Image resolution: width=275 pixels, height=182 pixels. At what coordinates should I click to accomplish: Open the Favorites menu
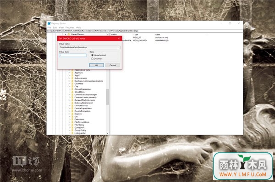coord(70,28)
